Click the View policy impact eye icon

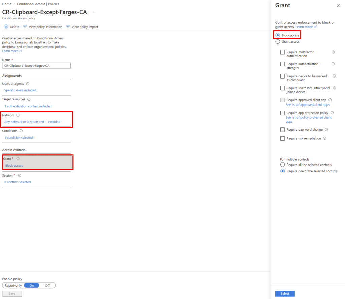click(68, 27)
